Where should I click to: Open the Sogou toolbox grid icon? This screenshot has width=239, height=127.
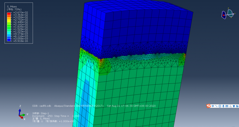[237, 106]
